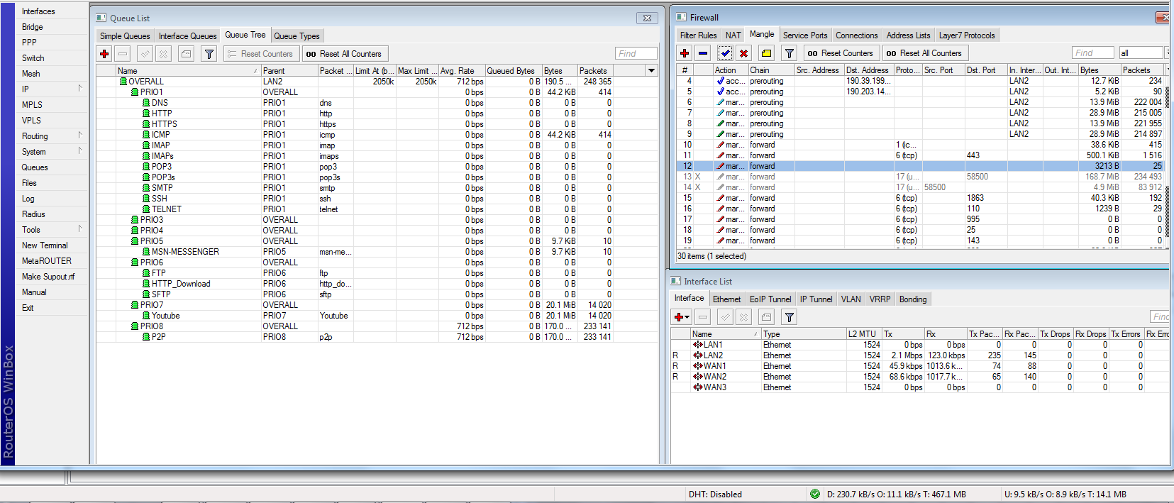This screenshot has width=1174, height=503.
Task: Select the Youtube queue under PRIO7
Action: tap(165, 316)
